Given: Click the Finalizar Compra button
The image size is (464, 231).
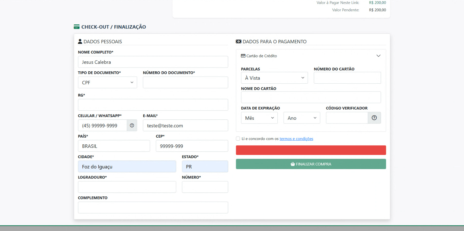Looking at the screenshot, I should 311,164.
